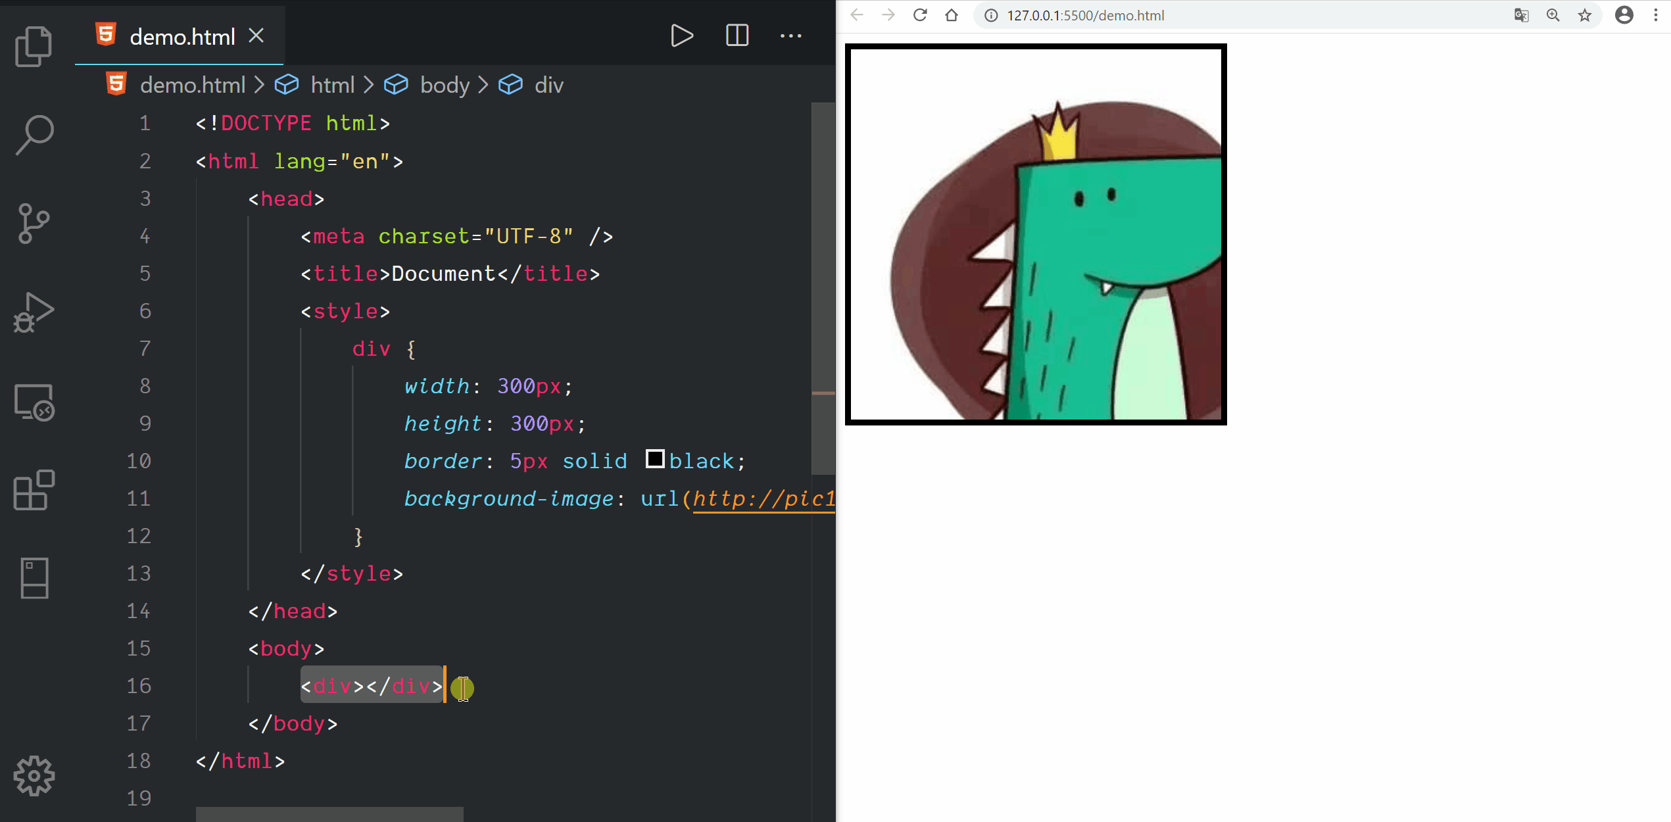Reload the browser page
1671x822 pixels.
pyautogui.click(x=920, y=15)
